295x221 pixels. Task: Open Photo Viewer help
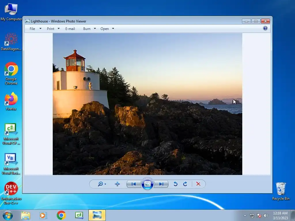(x=265, y=28)
